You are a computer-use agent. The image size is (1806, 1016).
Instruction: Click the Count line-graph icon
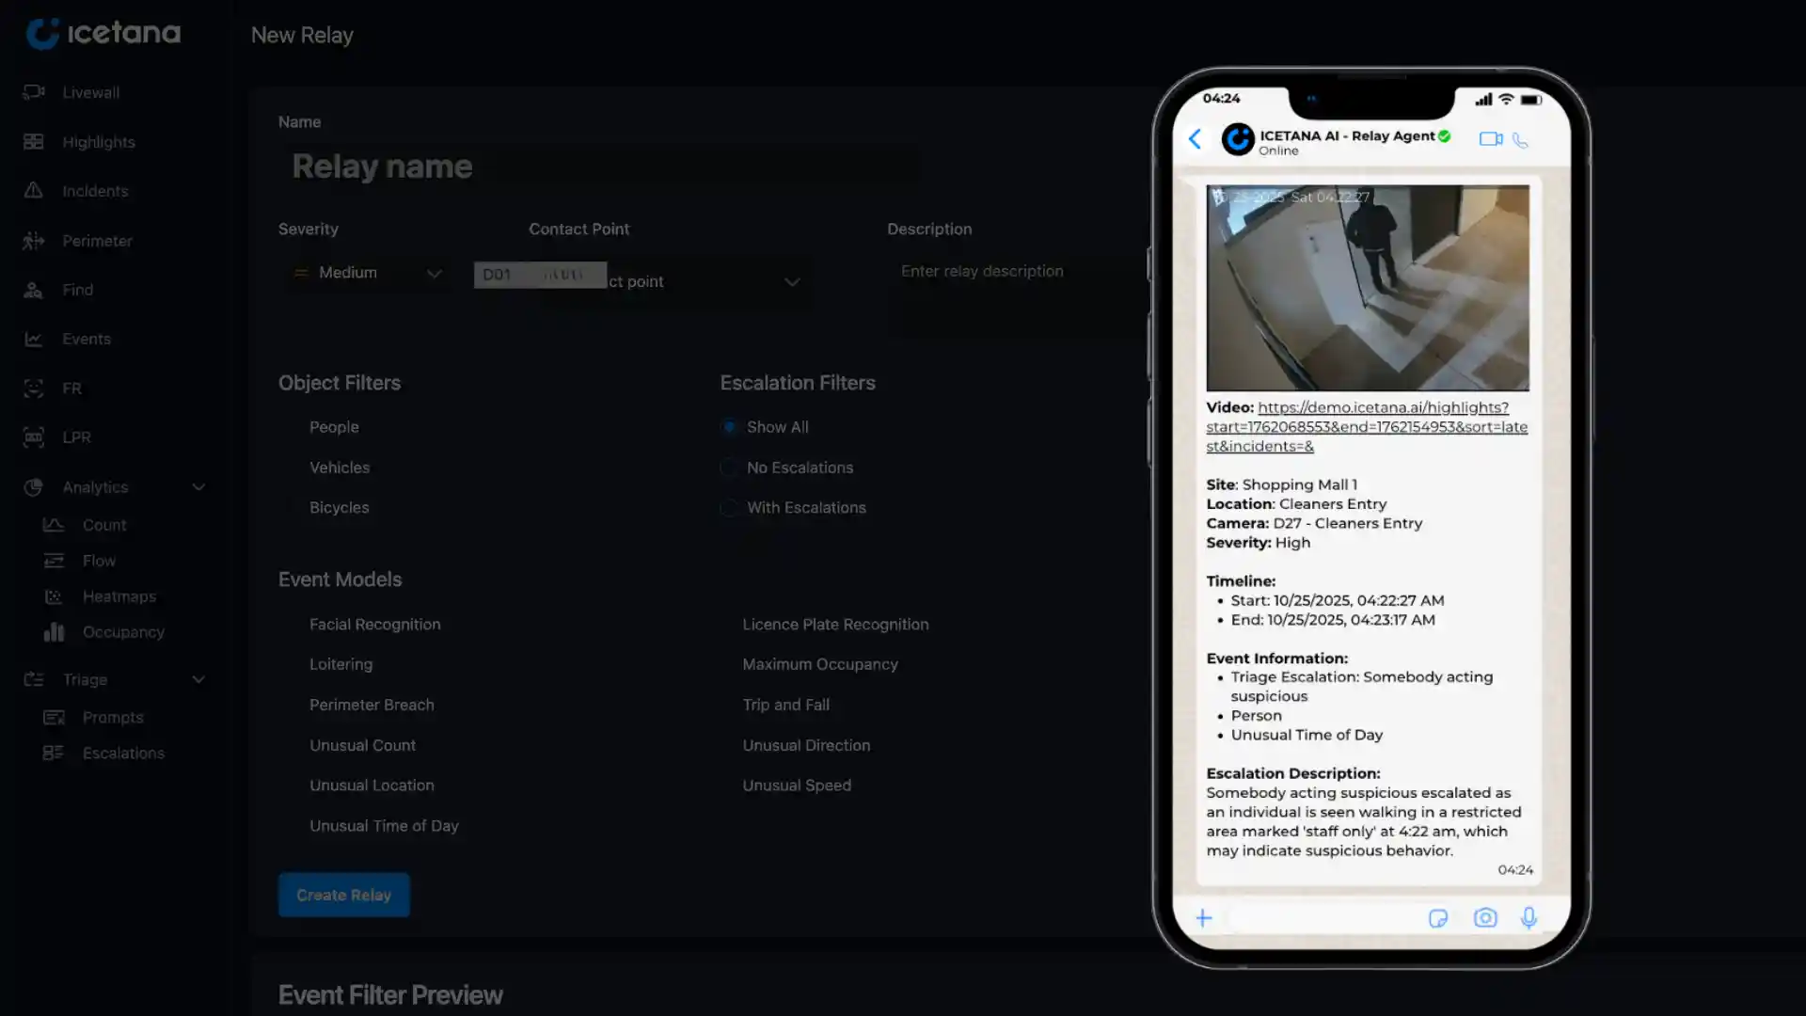[x=54, y=525]
